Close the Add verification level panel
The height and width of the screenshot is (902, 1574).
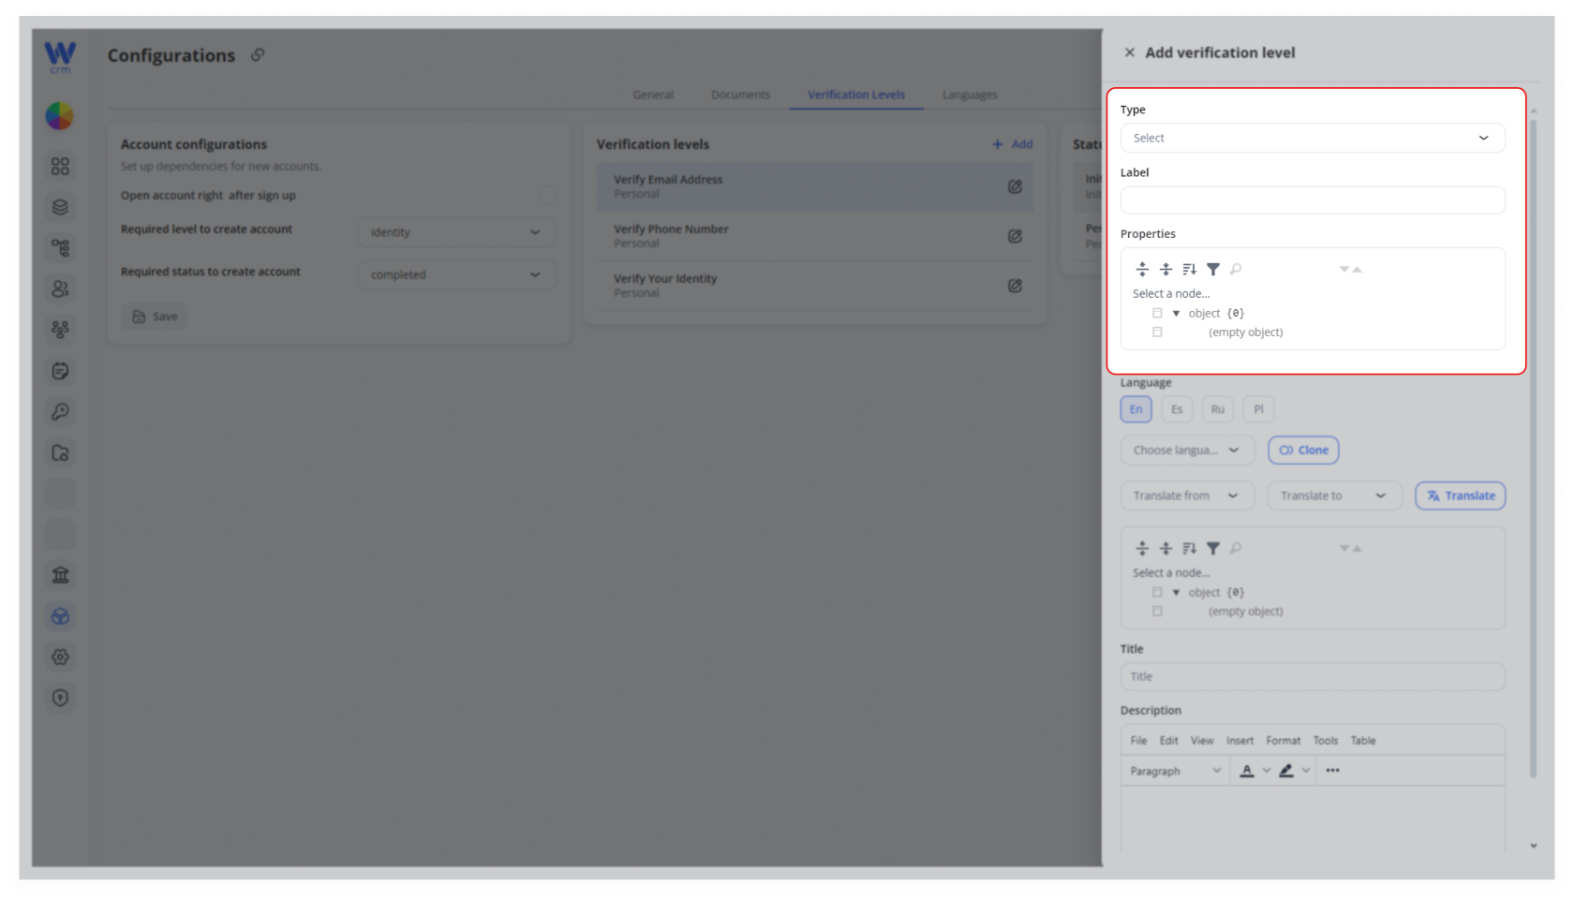1129,52
